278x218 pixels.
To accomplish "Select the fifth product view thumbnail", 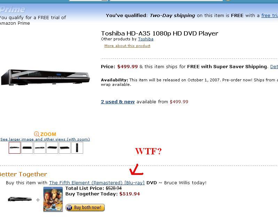I will click(65, 148).
